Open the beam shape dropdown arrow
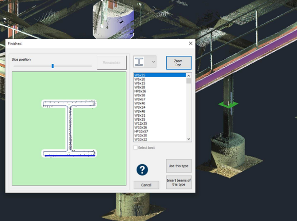The image size is (297, 221). pos(153,62)
